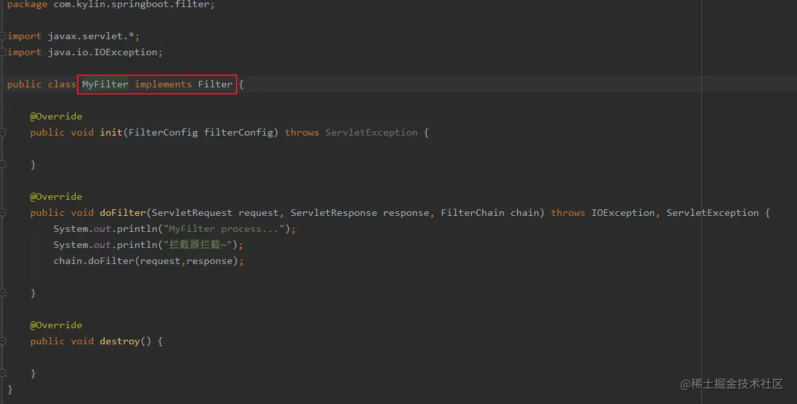The width and height of the screenshot is (797, 404).
Task: Click the package name com.kylin.springboot.filter
Action: (132, 4)
